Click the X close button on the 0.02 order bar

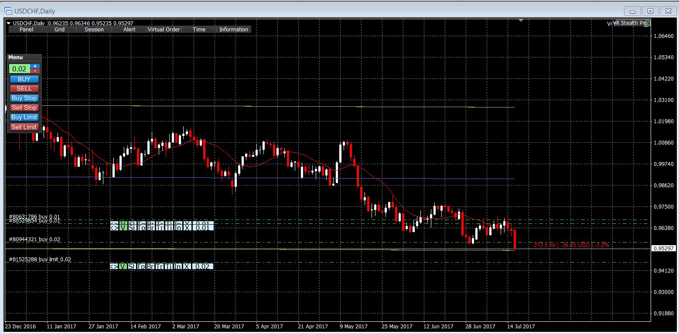[x=187, y=266]
